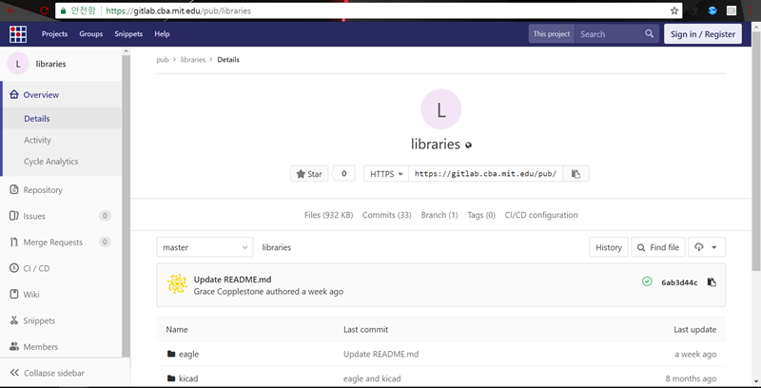Screen dimensions: 761x388
Task: Click commit hash 6ab3d44c
Action: point(679,282)
